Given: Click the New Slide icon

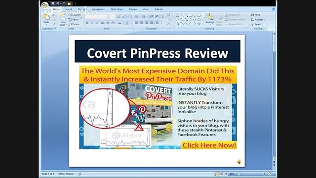Looking at the screenshot, I should [x=63, y=17].
